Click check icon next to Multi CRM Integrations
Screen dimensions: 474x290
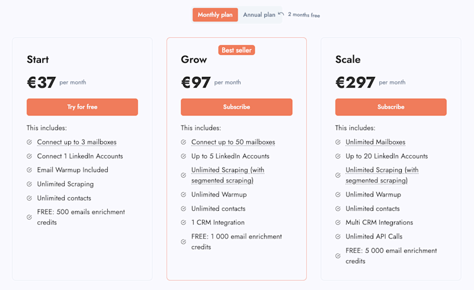point(338,223)
